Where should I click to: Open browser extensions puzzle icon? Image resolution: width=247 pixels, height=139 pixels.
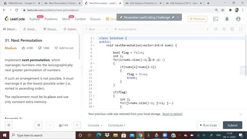pos(230,10)
